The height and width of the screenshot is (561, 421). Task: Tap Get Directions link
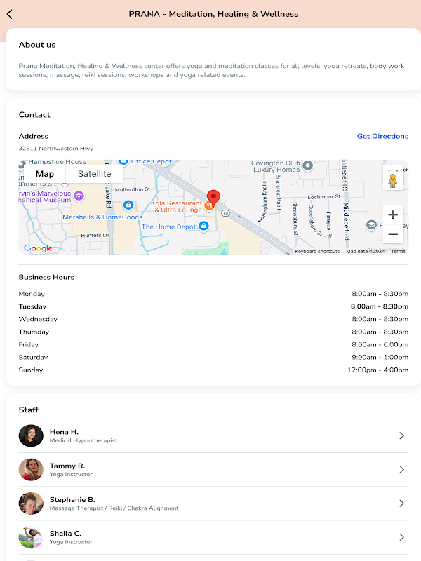click(382, 136)
